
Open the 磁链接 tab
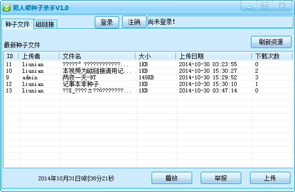click(45, 24)
